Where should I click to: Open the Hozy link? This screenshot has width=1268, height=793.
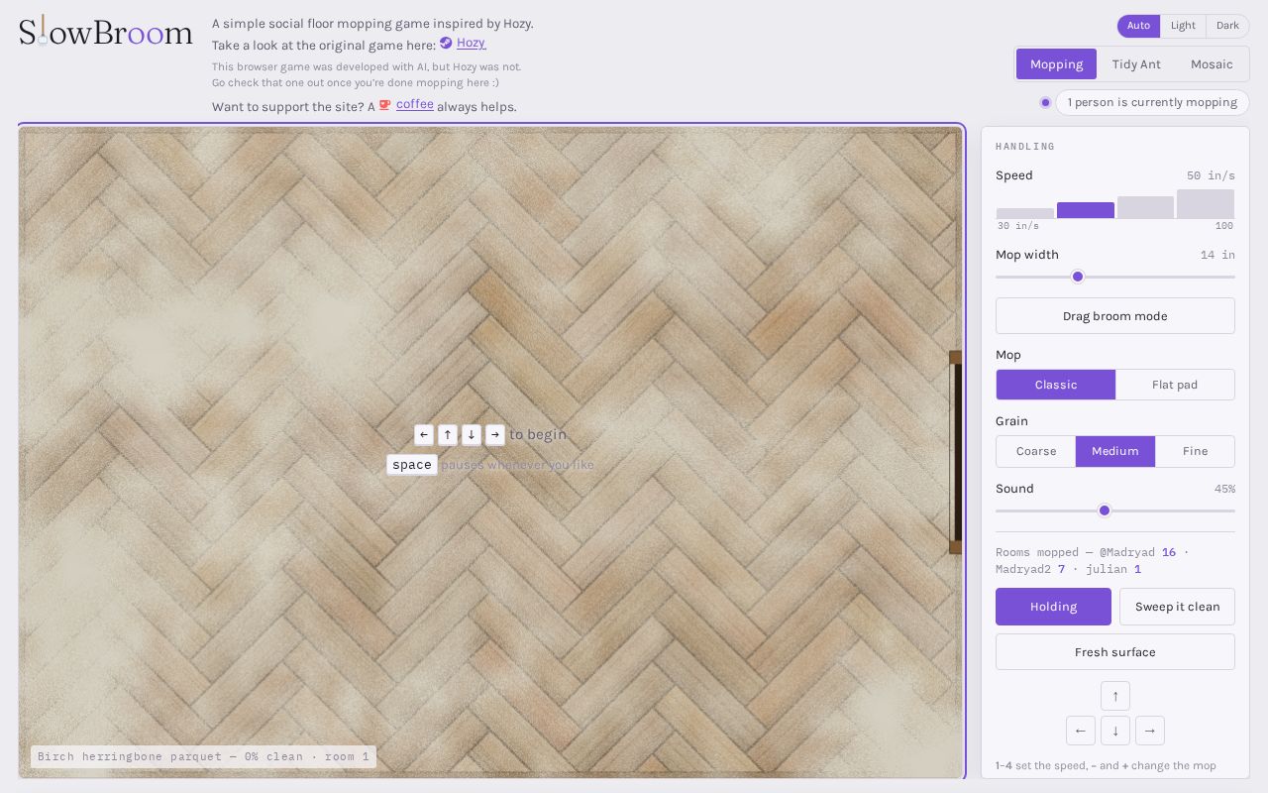point(471,44)
